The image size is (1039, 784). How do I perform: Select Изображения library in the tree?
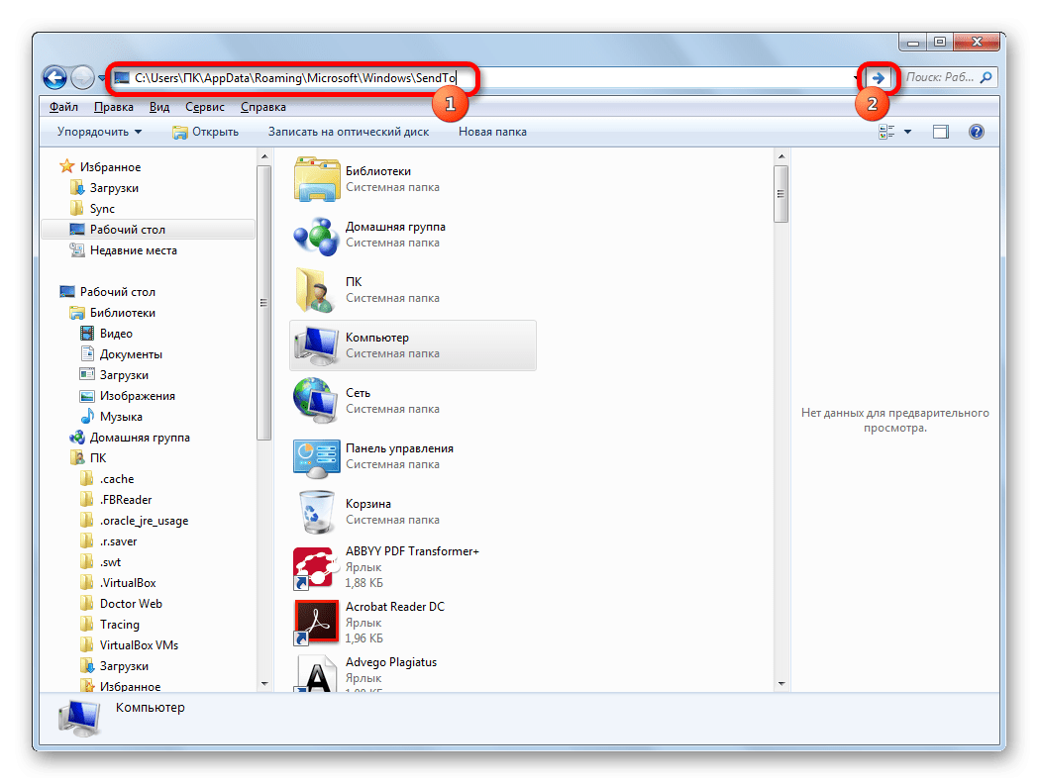127,396
